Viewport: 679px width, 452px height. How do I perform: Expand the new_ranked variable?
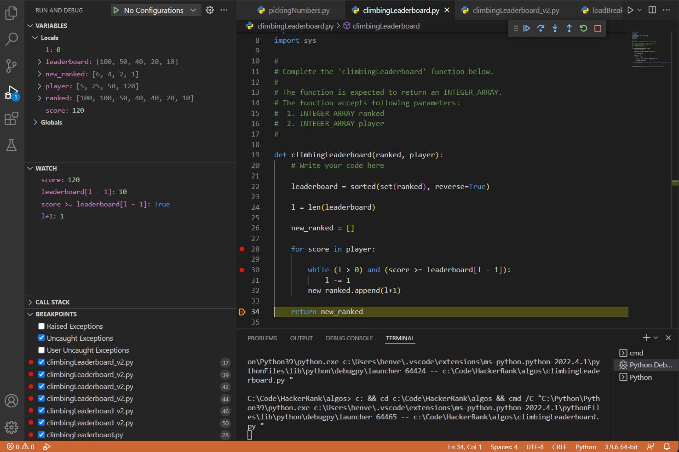(x=39, y=74)
